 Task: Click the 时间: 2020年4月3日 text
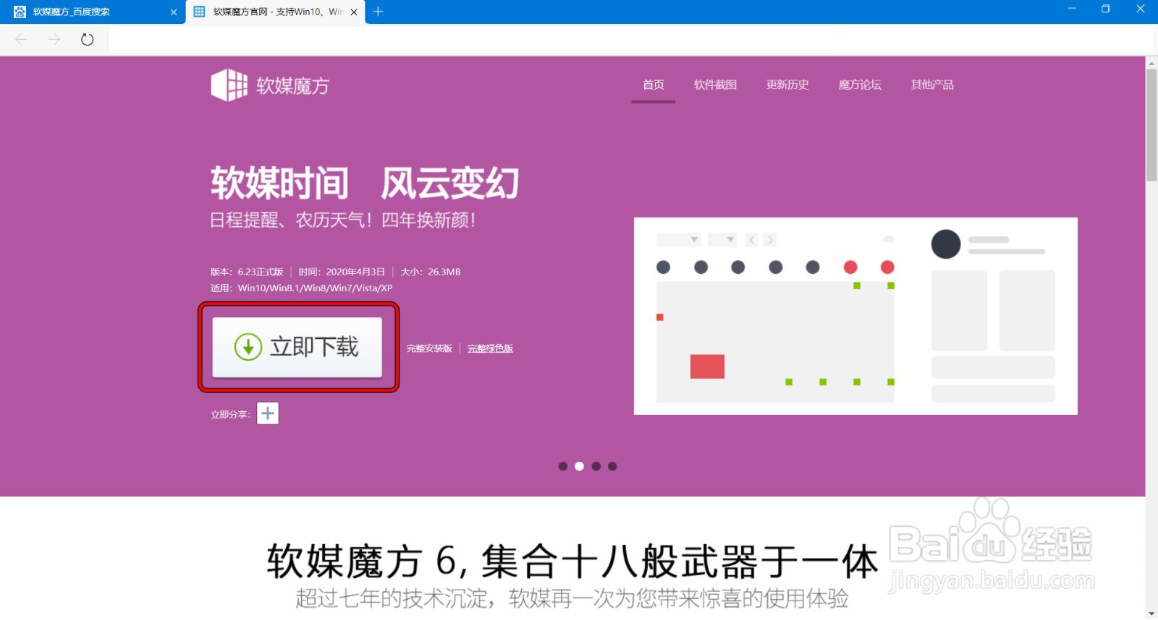pyautogui.click(x=342, y=272)
